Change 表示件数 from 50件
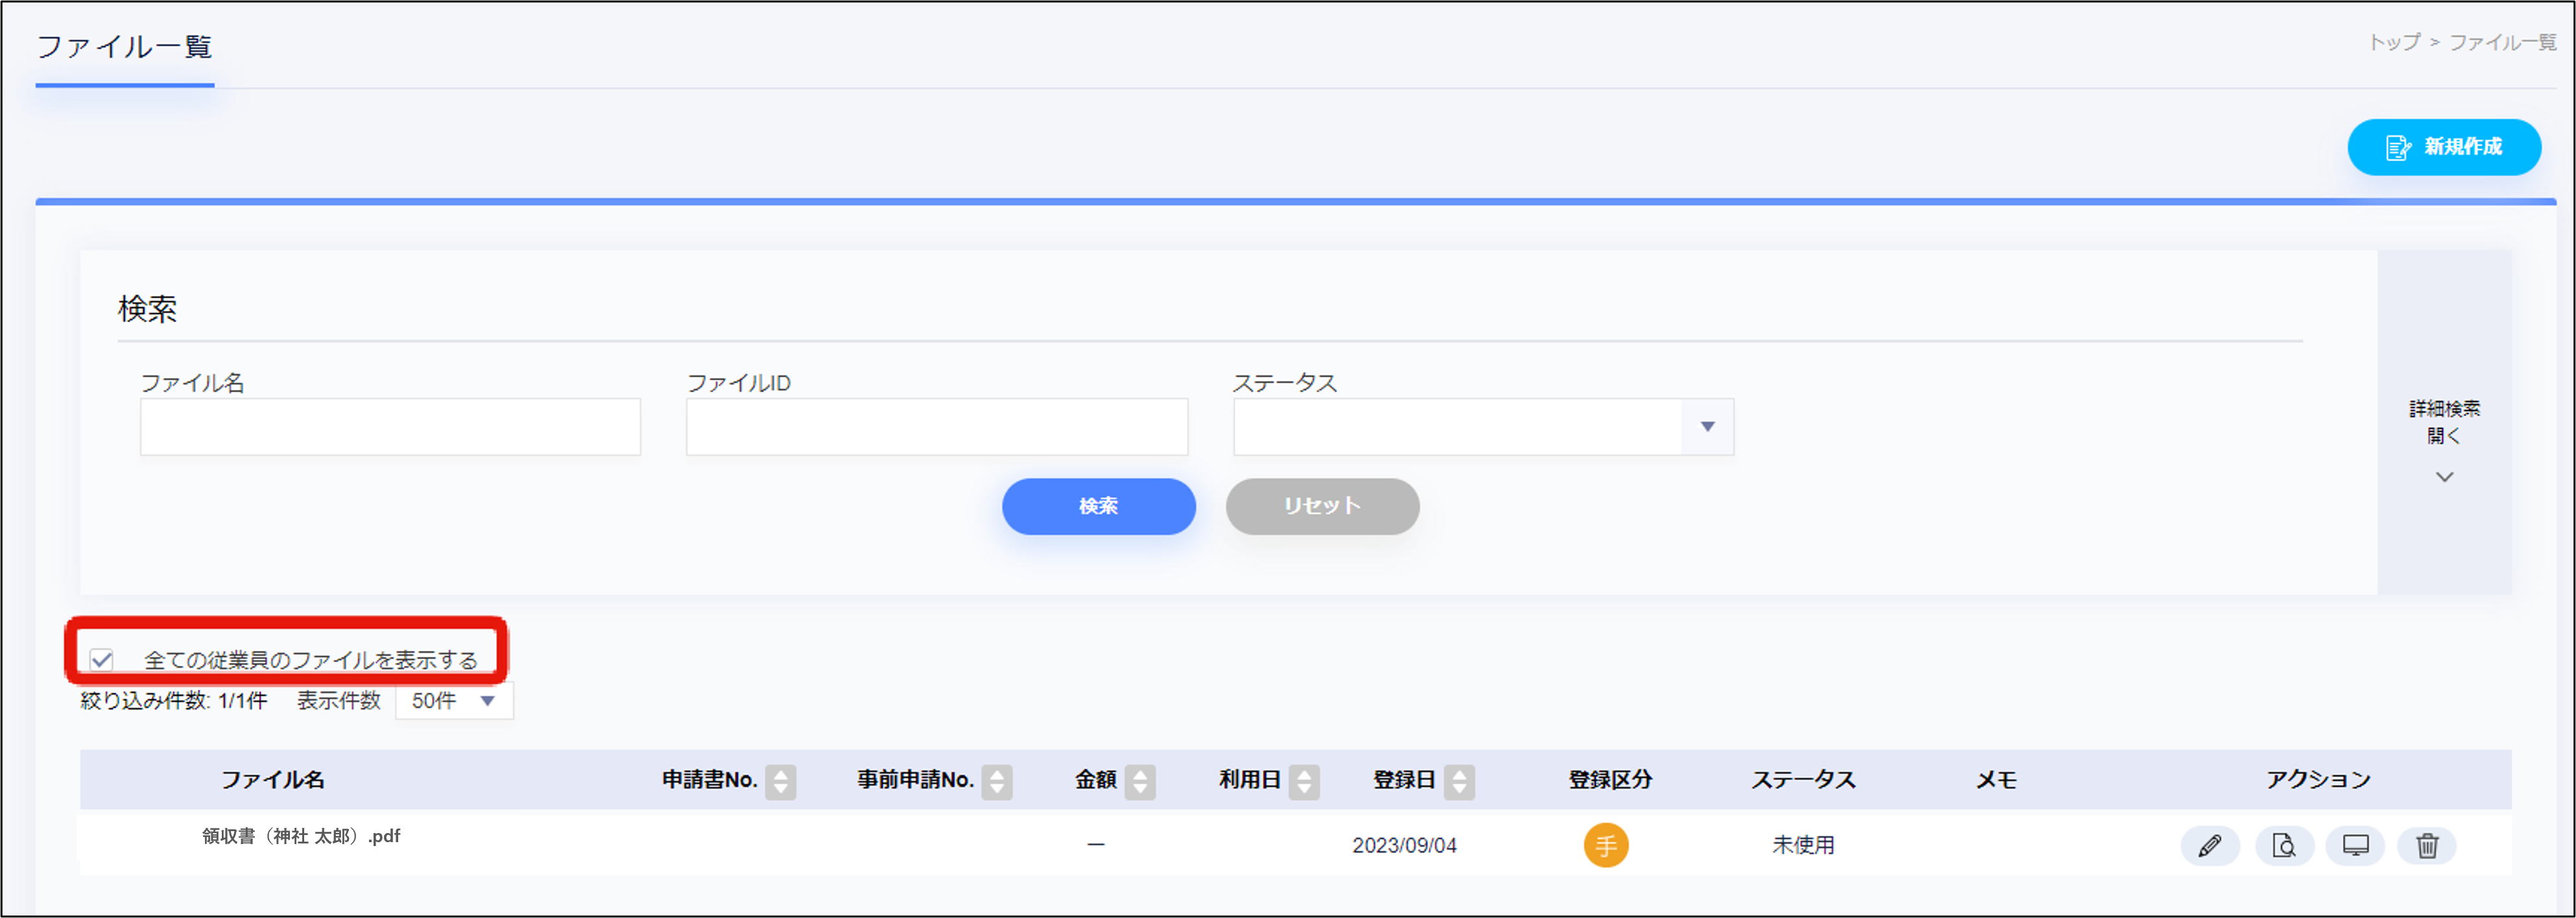 452,701
